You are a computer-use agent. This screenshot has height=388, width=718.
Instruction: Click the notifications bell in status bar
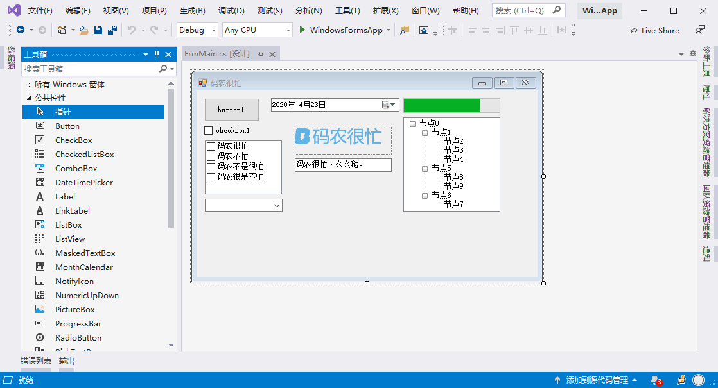(x=656, y=380)
